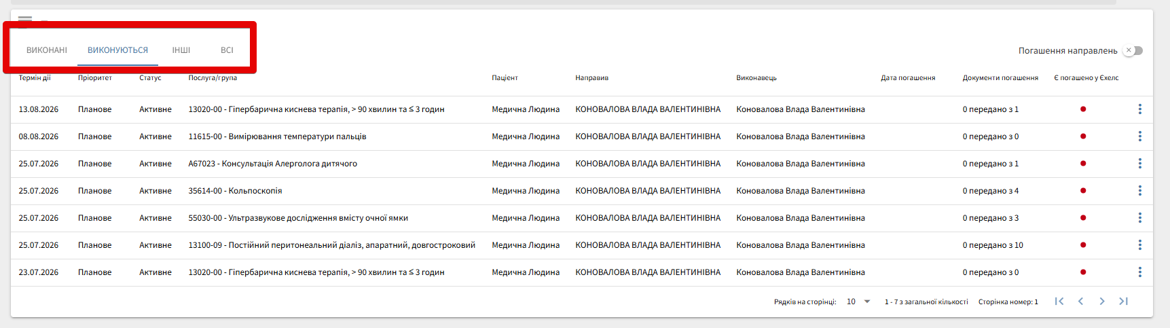The height and width of the screenshot is (328, 1170).
Task: Go to the previous page arrow
Action: [x=1080, y=302]
